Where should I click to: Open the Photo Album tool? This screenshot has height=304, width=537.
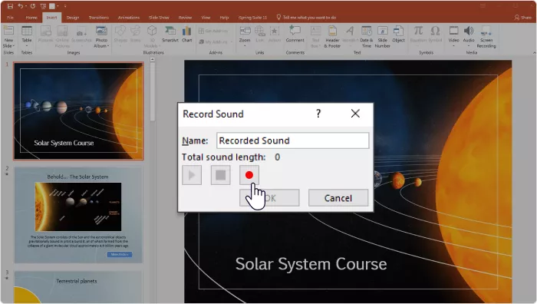101,37
